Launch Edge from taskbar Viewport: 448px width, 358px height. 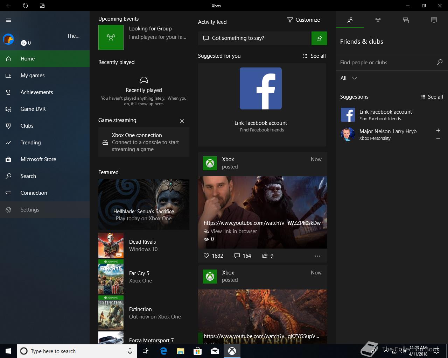pyautogui.click(x=163, y=351)
